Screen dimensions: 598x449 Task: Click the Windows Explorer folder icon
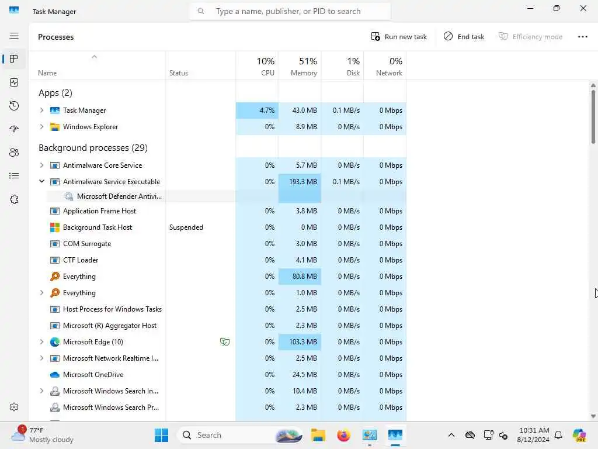point(55,127)
